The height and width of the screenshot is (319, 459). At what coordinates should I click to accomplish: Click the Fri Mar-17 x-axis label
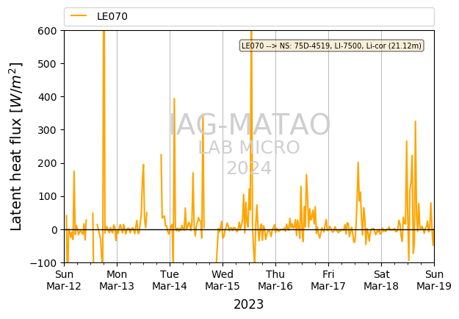tap(328, 280)
